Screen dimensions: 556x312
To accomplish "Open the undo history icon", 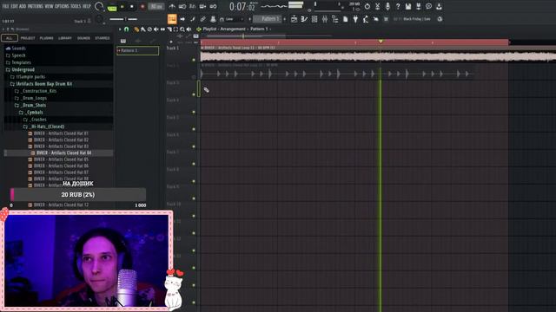I will 367,6.
